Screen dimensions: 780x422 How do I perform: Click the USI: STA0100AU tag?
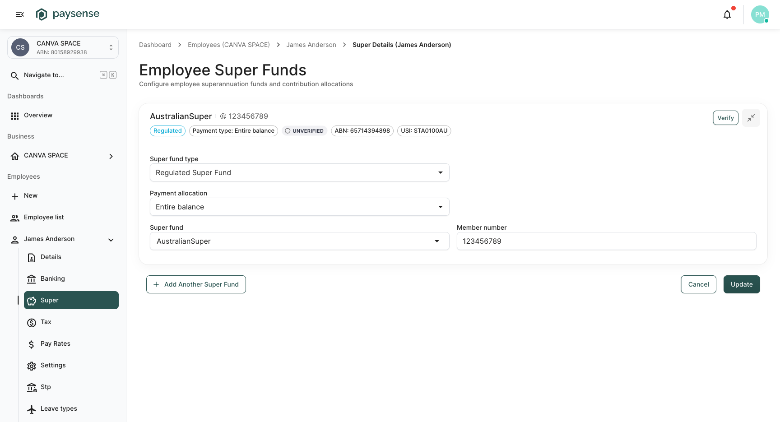click(x=424, y=131)
